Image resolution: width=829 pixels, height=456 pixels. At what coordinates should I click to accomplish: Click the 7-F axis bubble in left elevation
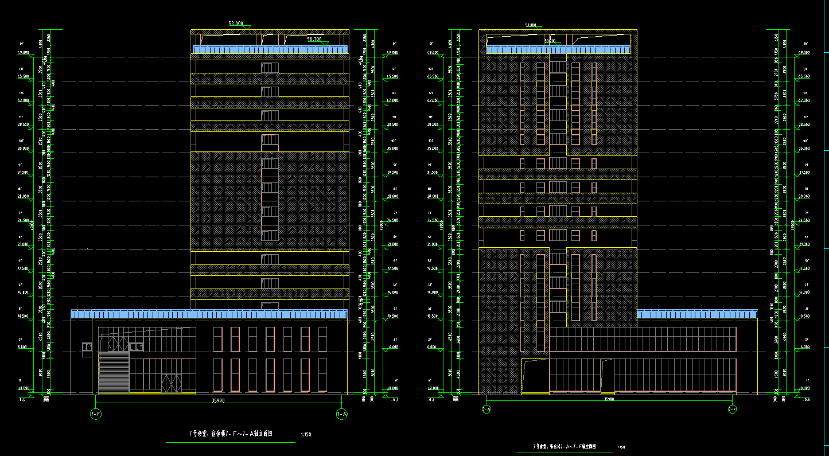[x=95, y=414]
